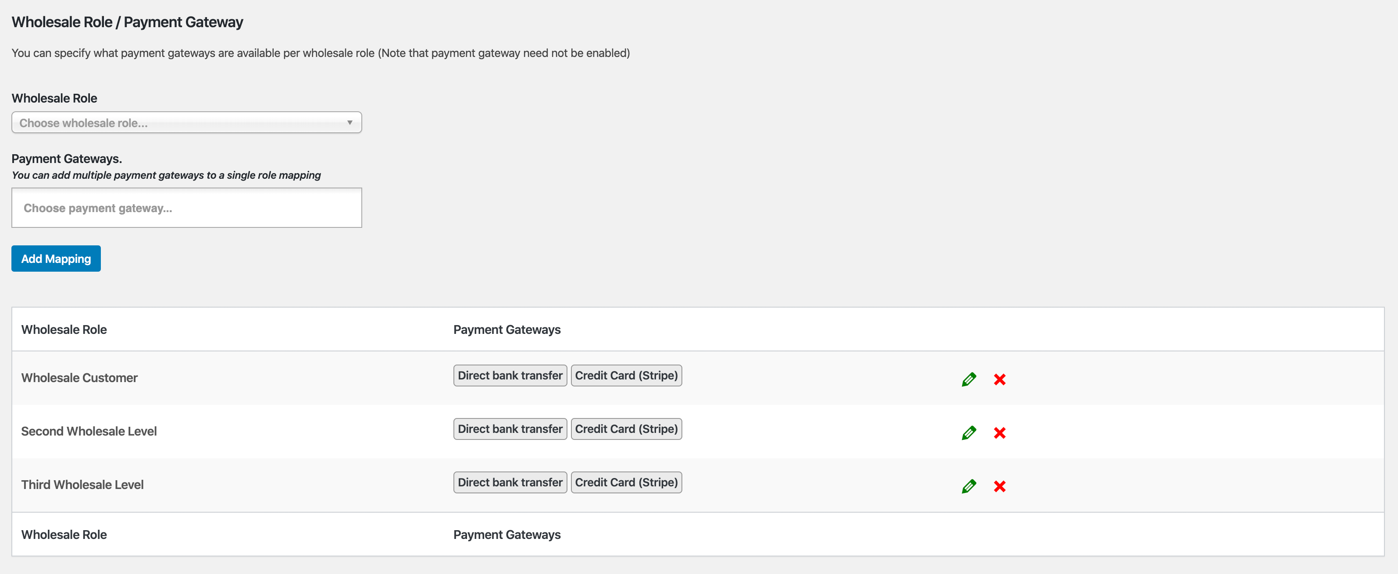
Task: Delete the Third Wholesale Level mapping
Action: (1000, 486)
